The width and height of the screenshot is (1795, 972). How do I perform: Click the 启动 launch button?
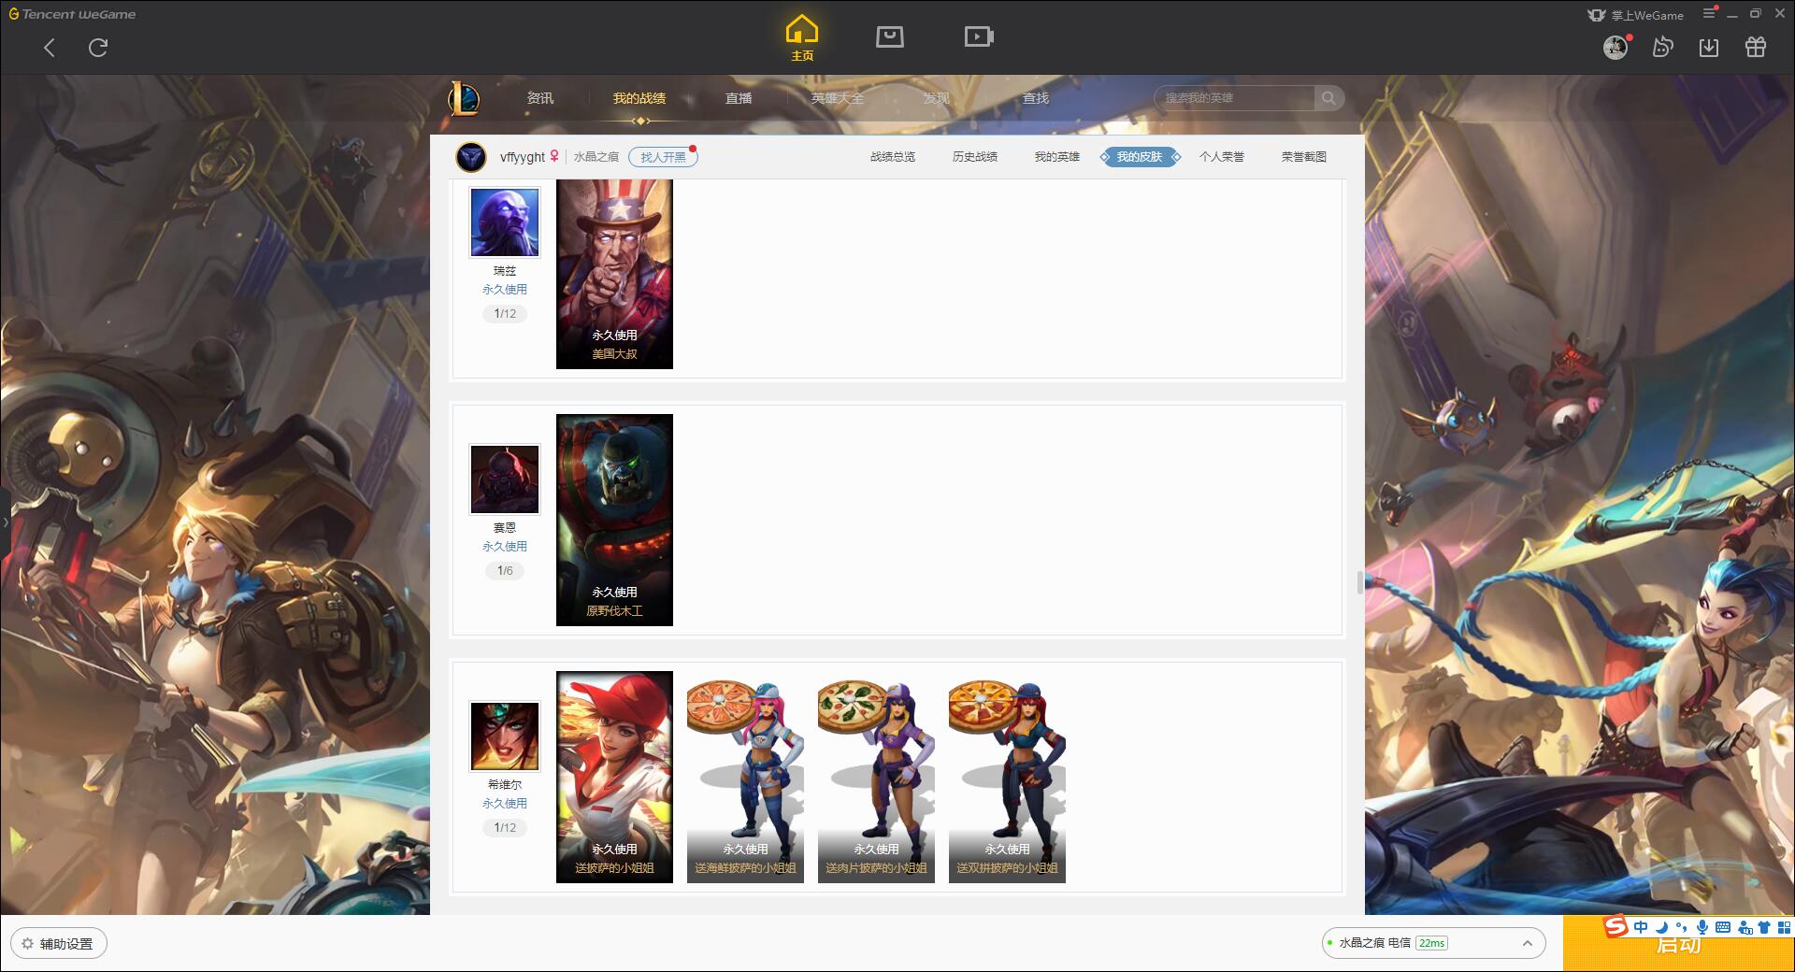coord(1678,944)
